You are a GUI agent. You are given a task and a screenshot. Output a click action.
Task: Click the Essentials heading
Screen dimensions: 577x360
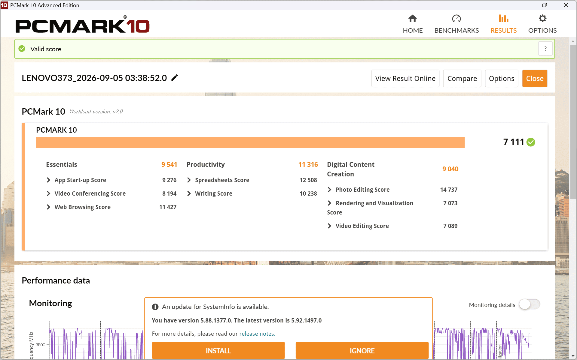[62, 164]
